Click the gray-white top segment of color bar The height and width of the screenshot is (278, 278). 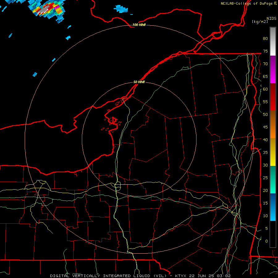click(x=273, y=41)
